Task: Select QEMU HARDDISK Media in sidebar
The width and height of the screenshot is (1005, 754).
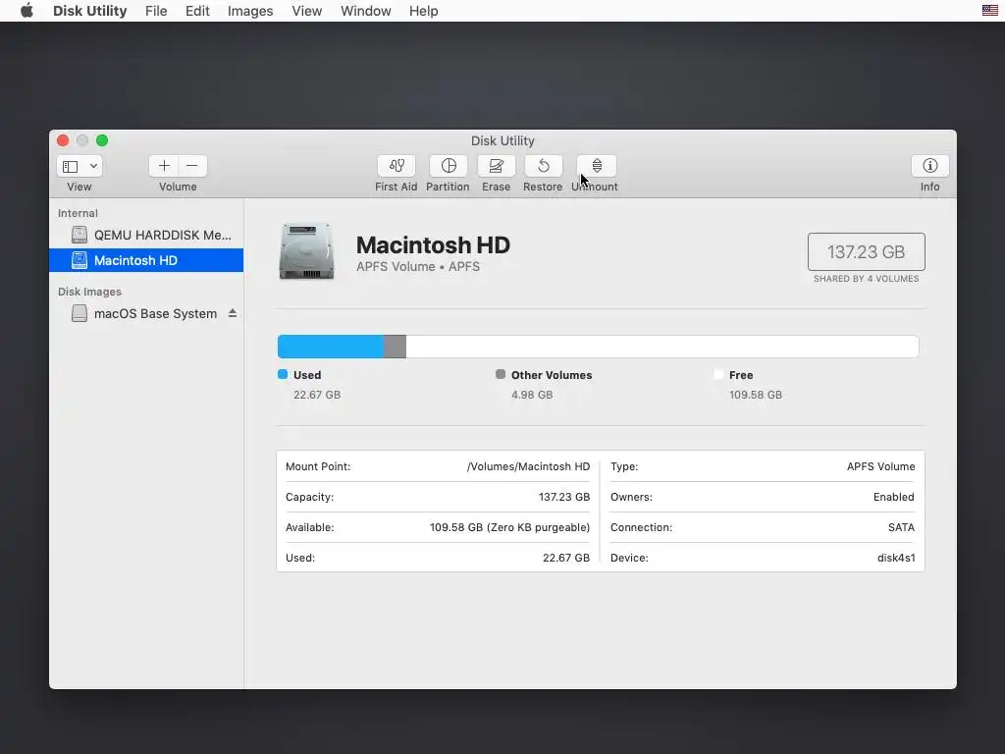Action: pyautogui.click(x=146, y=235)
